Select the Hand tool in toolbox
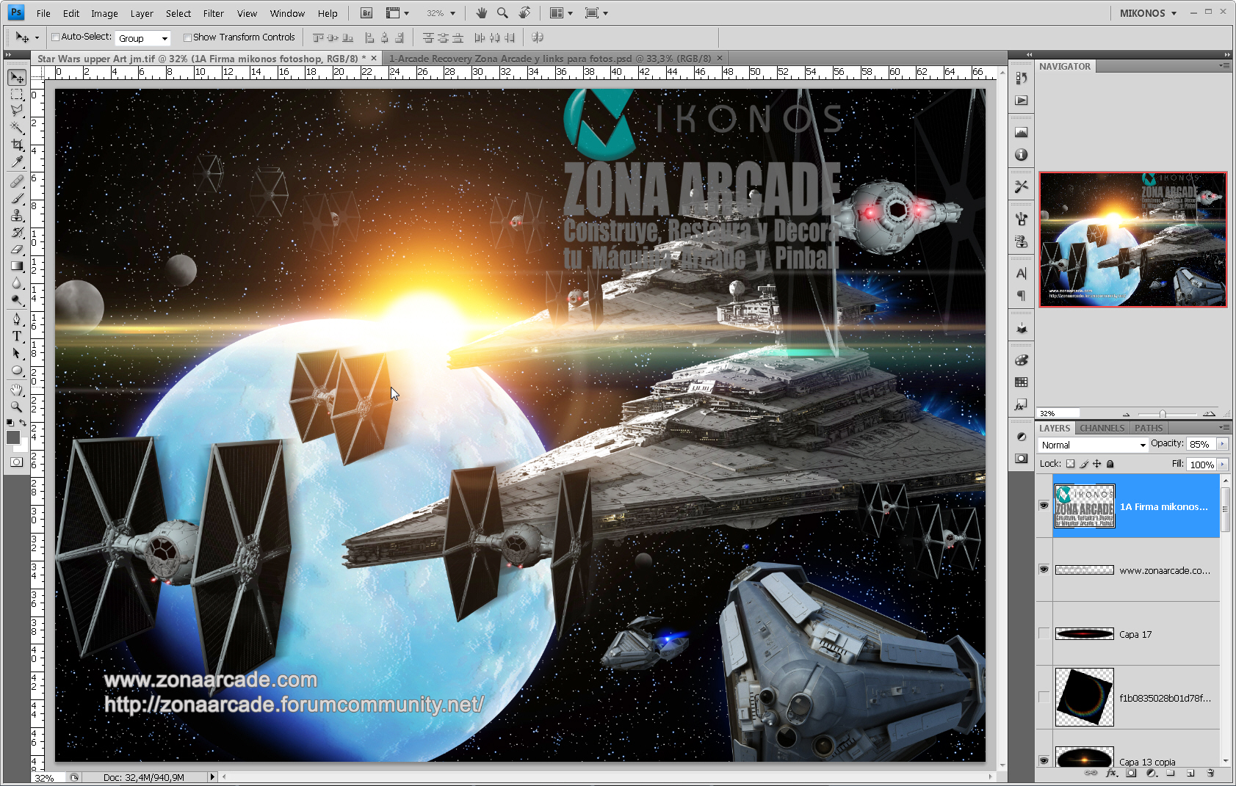The image size is (1236, 786). [16, 390]
